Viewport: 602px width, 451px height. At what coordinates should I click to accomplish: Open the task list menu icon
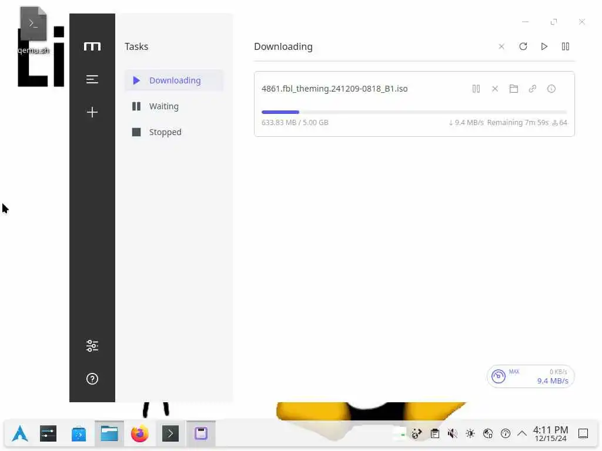tap(92, 79)
